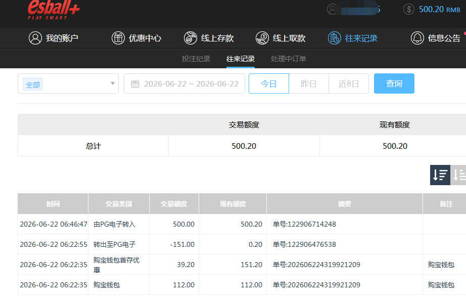Image resolution: width=466 pixels, height=299 pixels.
Task: Click order number 单号:122906714248
Action: pos(304,224)
